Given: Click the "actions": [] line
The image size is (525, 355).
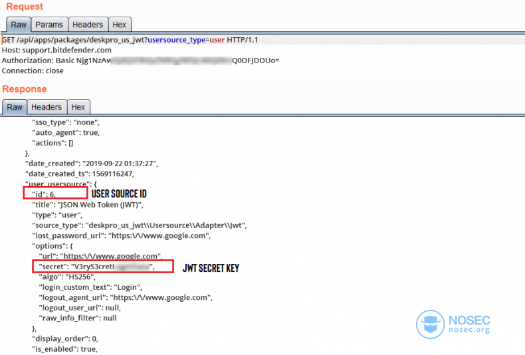Looking at the screenshot, I should (x=52, y=143).
